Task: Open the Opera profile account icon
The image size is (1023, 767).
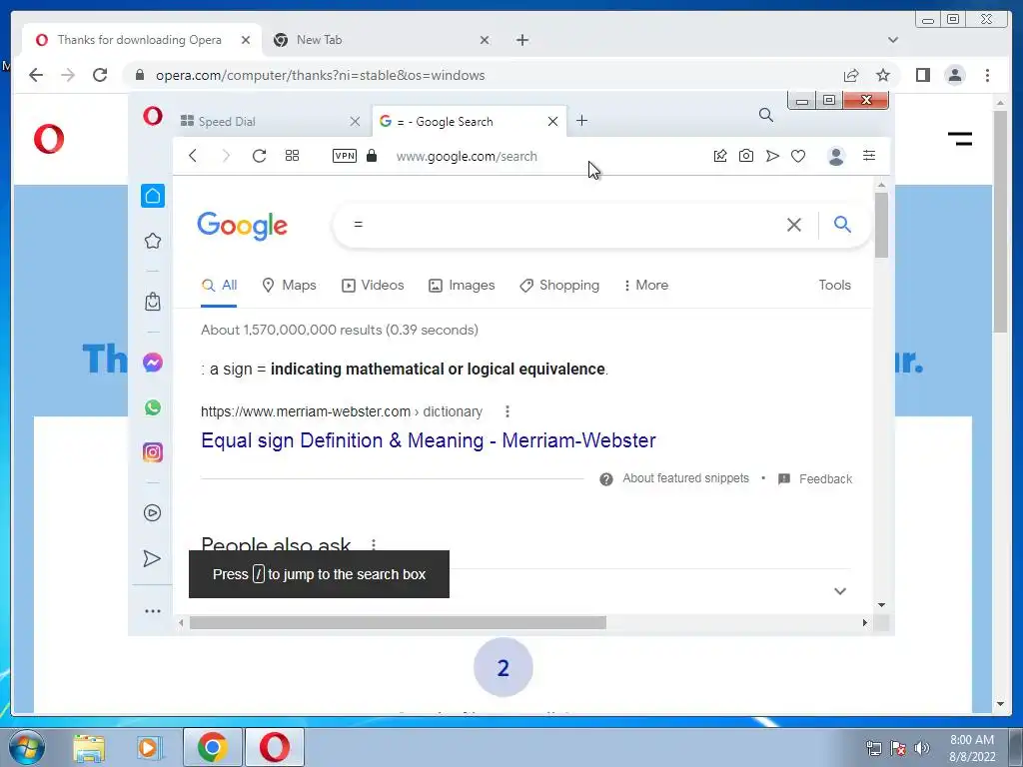Action: click(836, 156)
